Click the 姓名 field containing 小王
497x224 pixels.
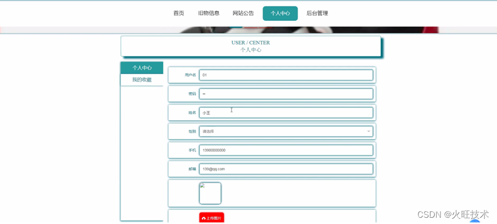tap(286, 113)
